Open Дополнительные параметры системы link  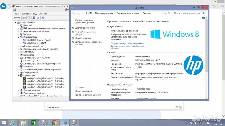point(88,43)
